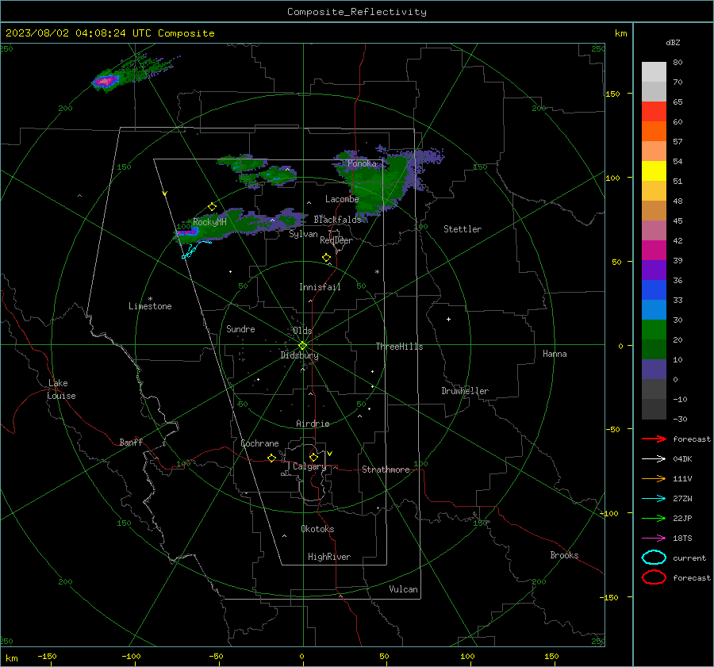Click the white plus marker west of Hanna
Viewport: 714px width, 667px height.
448,319
